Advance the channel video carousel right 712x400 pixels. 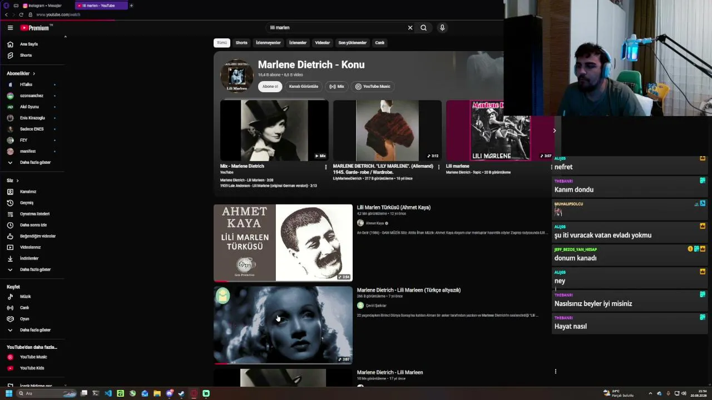tap(554, 131)
